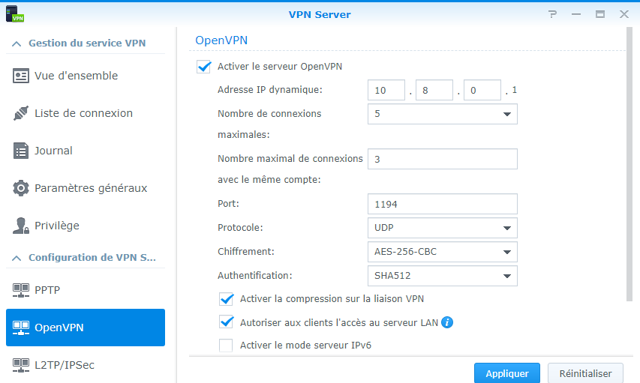640x383 pixels.
Task: Toggle compression sur la liaison VPN checkbox
Action: tap(226, 299)
